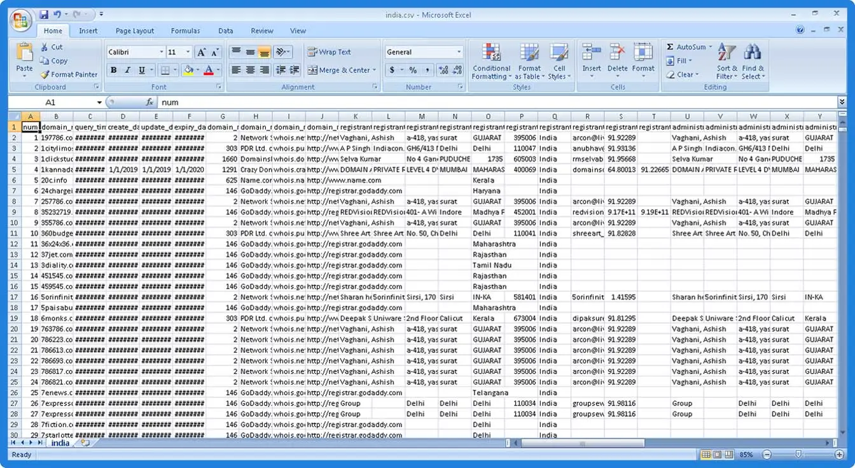Viewport: 855px width, 468px height.
Task: Apply percent style number format
Action: 413,70
